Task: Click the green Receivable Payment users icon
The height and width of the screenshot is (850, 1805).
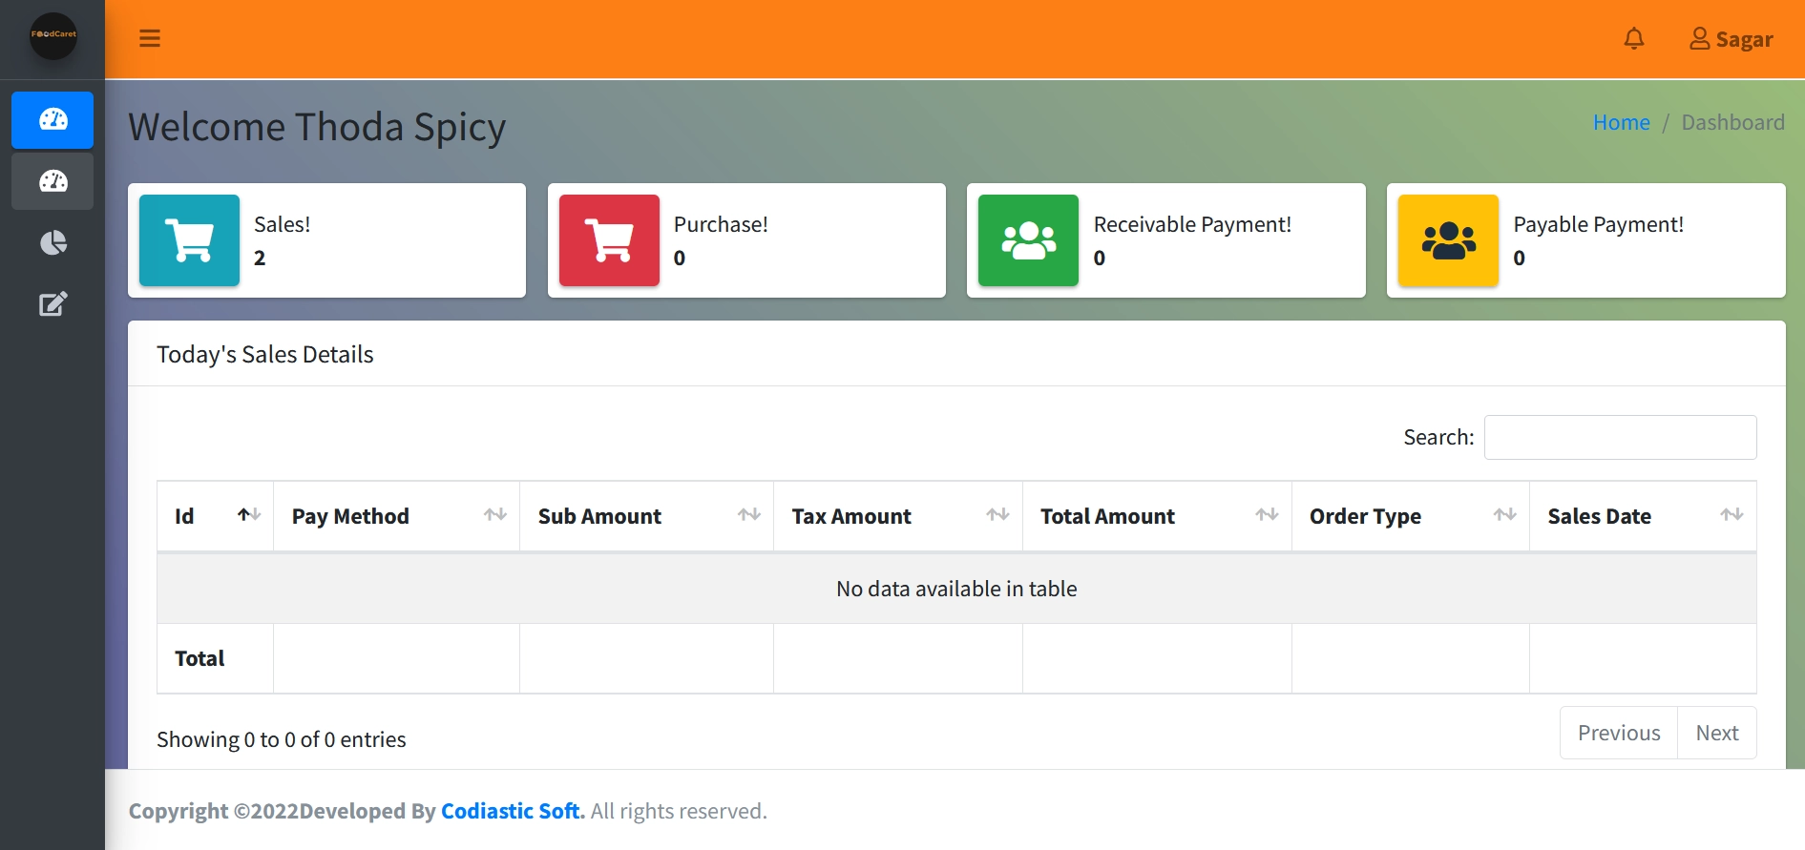Action: pyautogui.click(x=1028, y=240)
